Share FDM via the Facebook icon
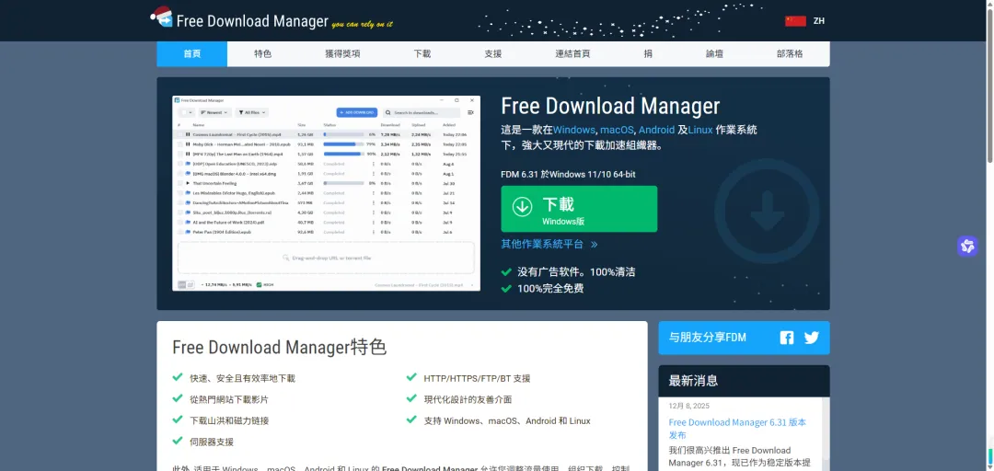 pos(787,338)
